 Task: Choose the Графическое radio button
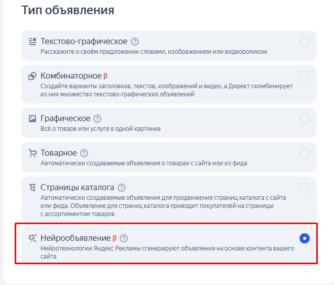(305, 119)
